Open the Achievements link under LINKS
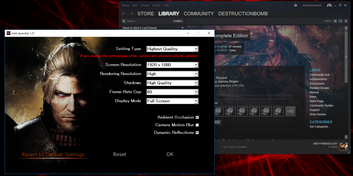Screen dimensions: 353x176 click(x=318, y=79)
